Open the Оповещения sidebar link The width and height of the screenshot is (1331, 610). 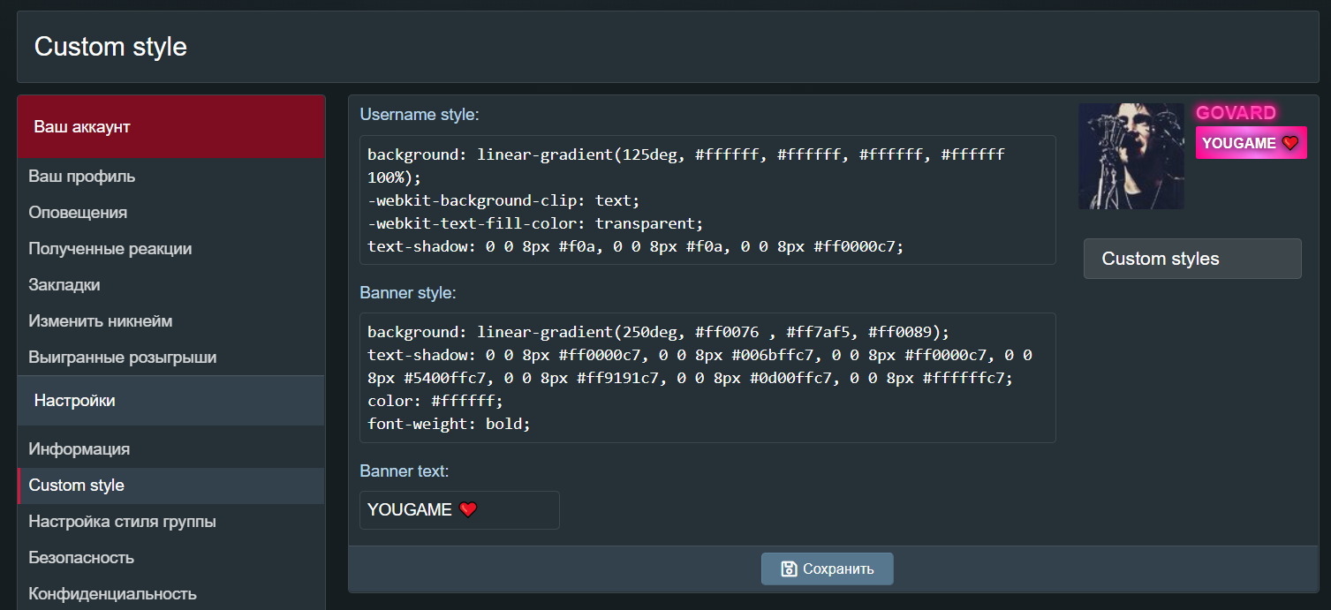coord(78,212)
